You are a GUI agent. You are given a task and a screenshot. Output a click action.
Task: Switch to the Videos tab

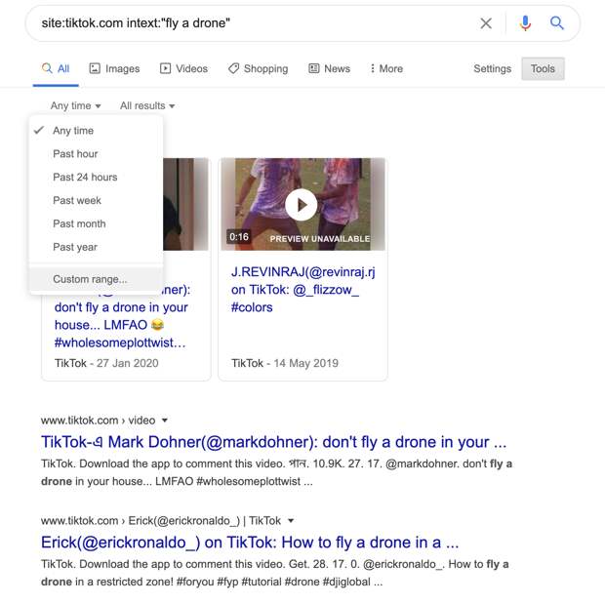[x=184, y=68]
